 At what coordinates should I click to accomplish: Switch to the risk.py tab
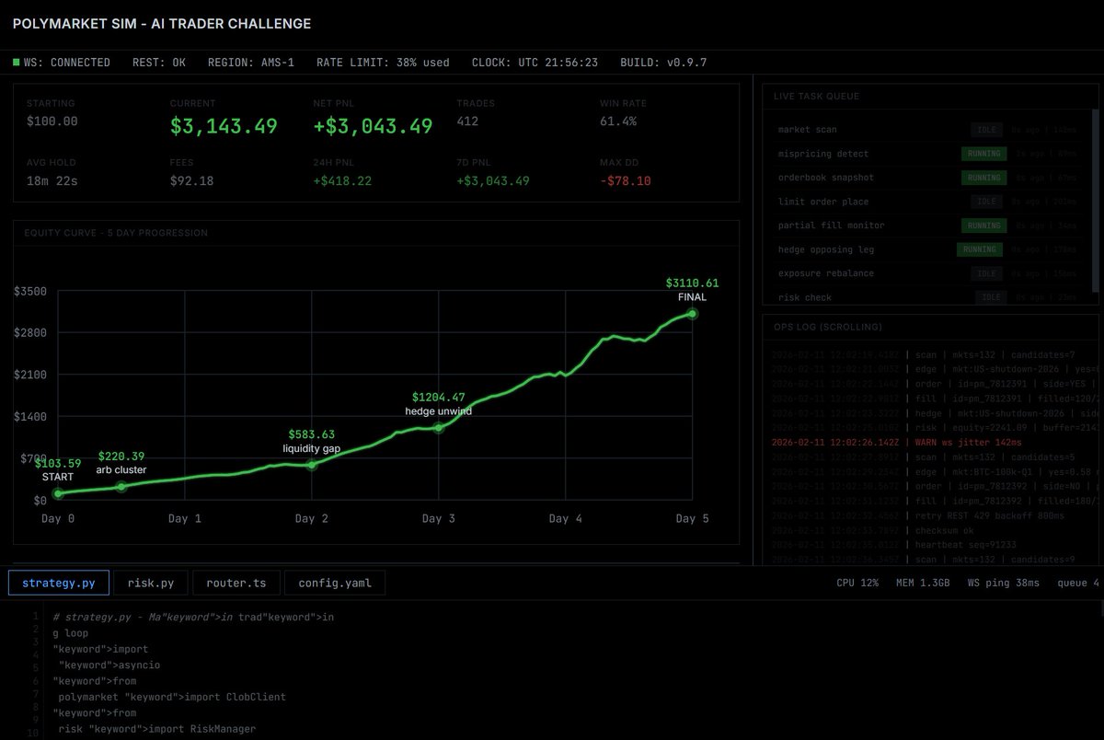click(x=151, y=583)
